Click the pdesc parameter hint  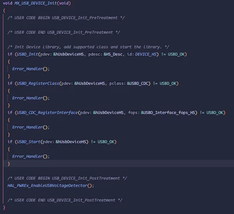(95, 54)
